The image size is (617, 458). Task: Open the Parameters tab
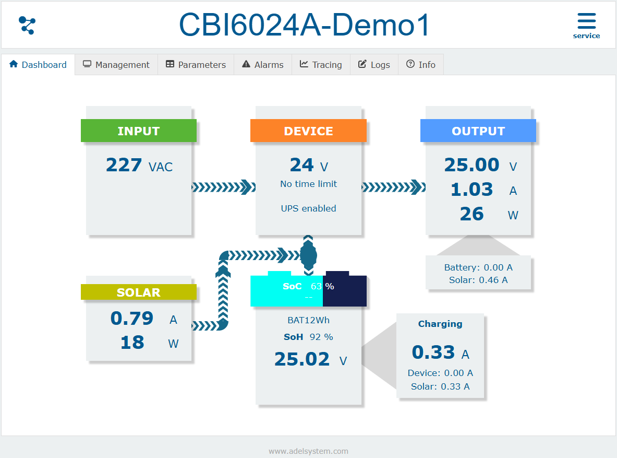click(196, 65)
